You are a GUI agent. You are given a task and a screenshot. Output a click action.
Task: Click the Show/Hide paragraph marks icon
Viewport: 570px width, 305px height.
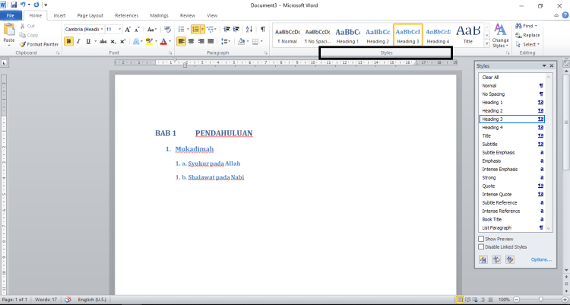(x=263, y=29)
